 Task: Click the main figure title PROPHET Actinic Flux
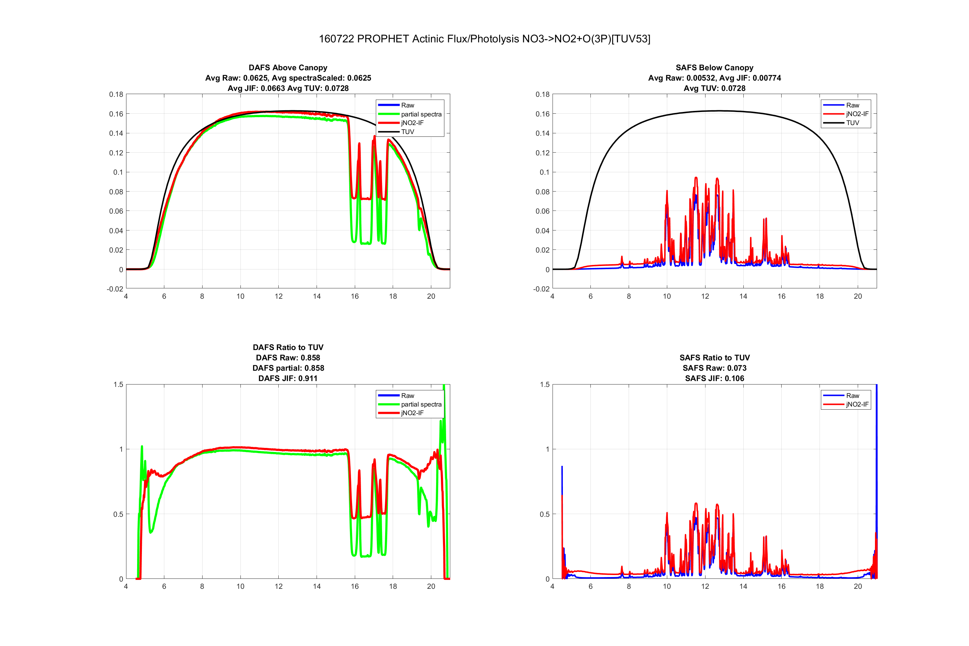point(484,39)
